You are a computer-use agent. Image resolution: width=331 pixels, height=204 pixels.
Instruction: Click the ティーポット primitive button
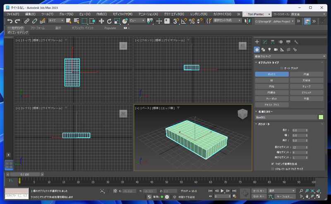[272, 98]
